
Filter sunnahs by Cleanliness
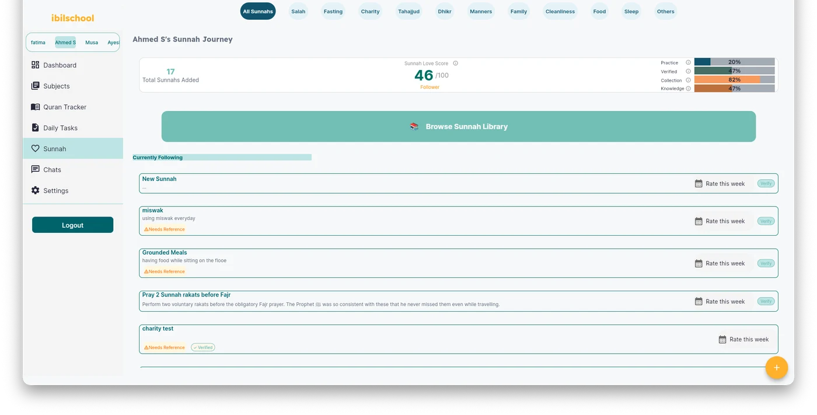point(560,11)
